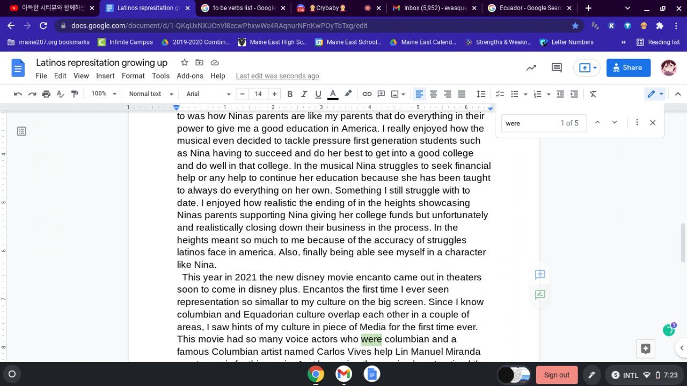Click the font size field showing 14
This screenshot has width=687, height=386.
tap(258, 94)
